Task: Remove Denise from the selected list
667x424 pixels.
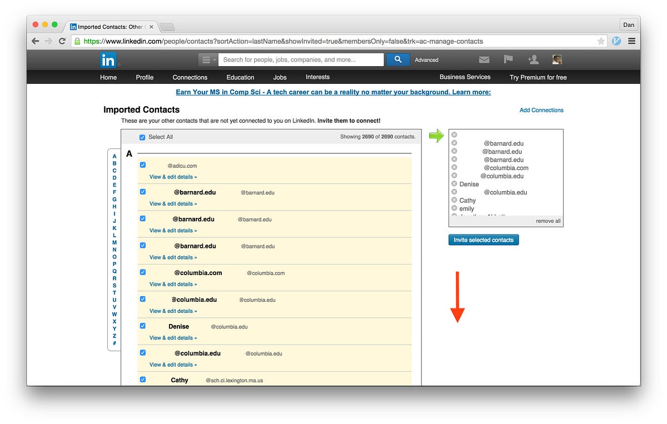Action: point(454,184)
